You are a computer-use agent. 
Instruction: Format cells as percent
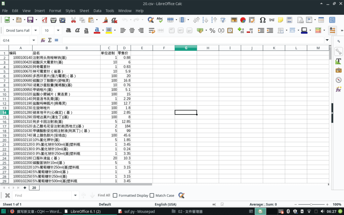pyautogui.click(x=212, y=30)
